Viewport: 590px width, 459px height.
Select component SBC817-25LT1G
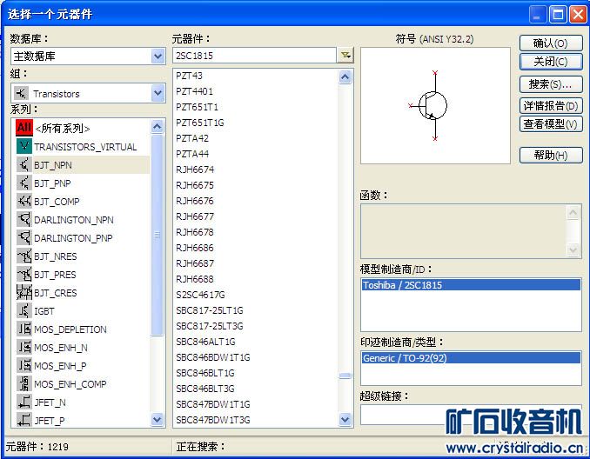(209, 310)
